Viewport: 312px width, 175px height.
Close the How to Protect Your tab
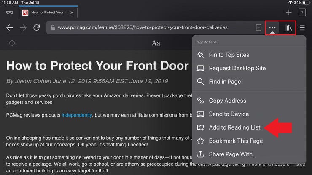point(72,13)
